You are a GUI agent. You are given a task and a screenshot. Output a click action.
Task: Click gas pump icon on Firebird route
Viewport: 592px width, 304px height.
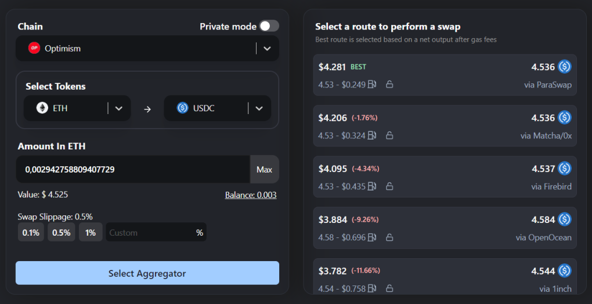(x=372, y=186)
